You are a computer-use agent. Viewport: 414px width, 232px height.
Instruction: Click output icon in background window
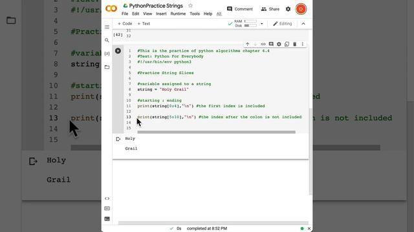click(x=33, y=161)
